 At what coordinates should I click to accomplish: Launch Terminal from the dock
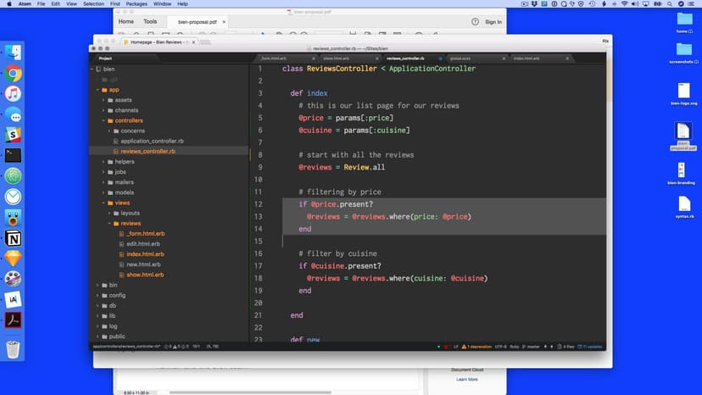click(14, 155)
